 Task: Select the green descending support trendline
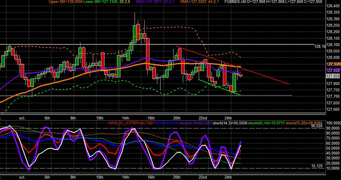click(220, 87)
